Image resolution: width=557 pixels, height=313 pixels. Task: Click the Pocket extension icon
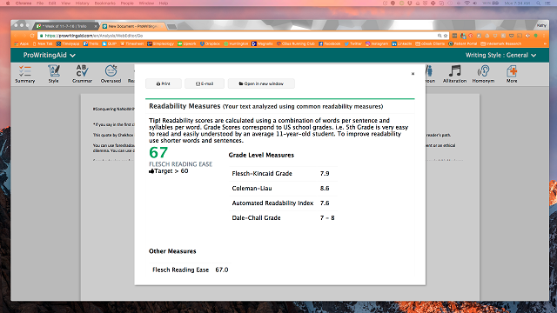click(512, 36)
